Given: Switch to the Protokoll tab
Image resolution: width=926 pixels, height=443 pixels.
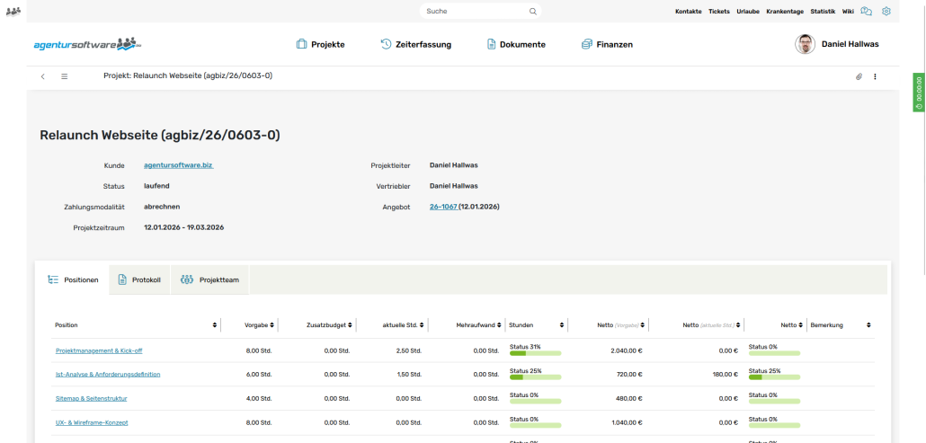Looking at the screenshot, I should click(x=139, y=279).
